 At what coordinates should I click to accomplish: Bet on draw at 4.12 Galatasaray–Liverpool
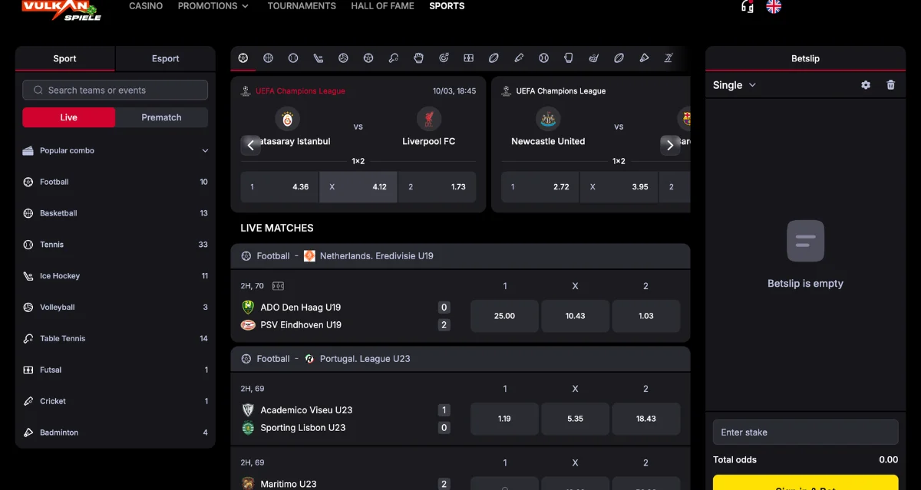click(x=358, y=187)
